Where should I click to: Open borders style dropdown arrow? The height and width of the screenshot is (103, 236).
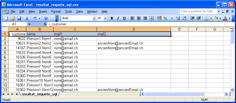coord(211,18)
